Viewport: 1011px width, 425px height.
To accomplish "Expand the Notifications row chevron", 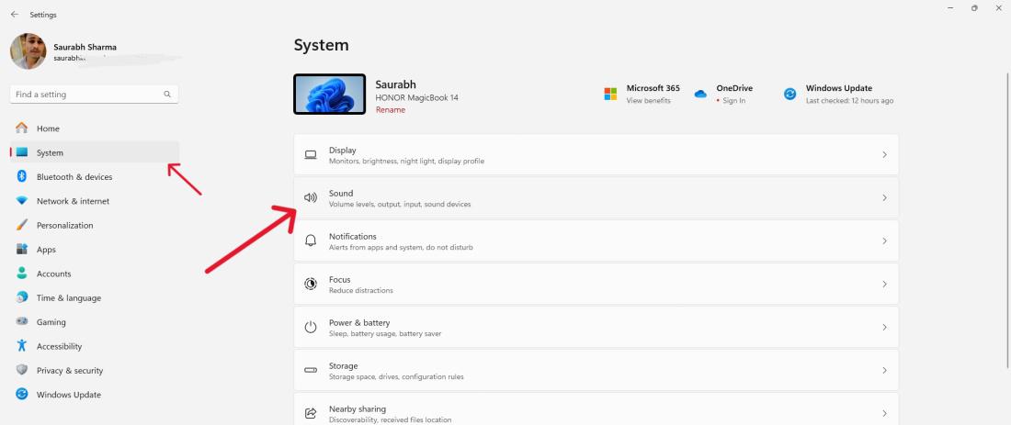I will coord(884,240).
